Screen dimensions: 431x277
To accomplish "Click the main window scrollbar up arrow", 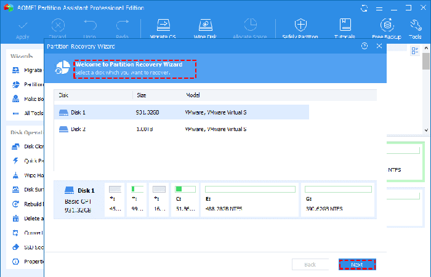I will tap(426, 48).
